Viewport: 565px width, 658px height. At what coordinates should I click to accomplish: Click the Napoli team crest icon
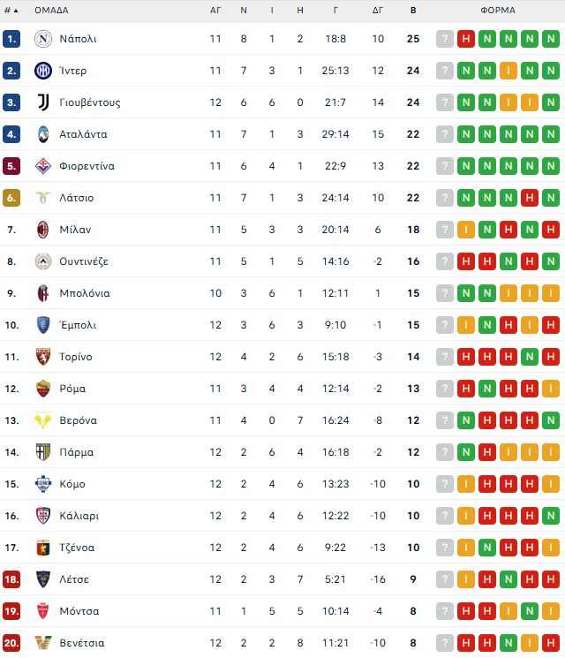point(43,39)
